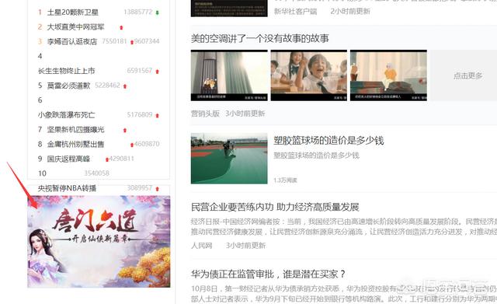Open the green basketball court thumbnail
The image size is (497, 304).
pyautogui.click(x=229, y=158)
